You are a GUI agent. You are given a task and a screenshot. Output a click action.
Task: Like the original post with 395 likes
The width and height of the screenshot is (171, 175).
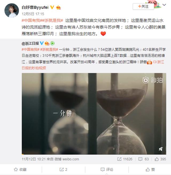(x=160, y=159)
